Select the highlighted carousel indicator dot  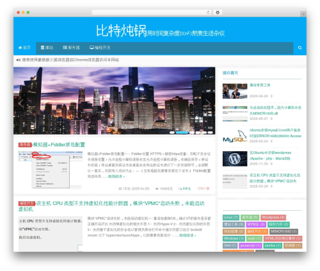click(182, 133)
